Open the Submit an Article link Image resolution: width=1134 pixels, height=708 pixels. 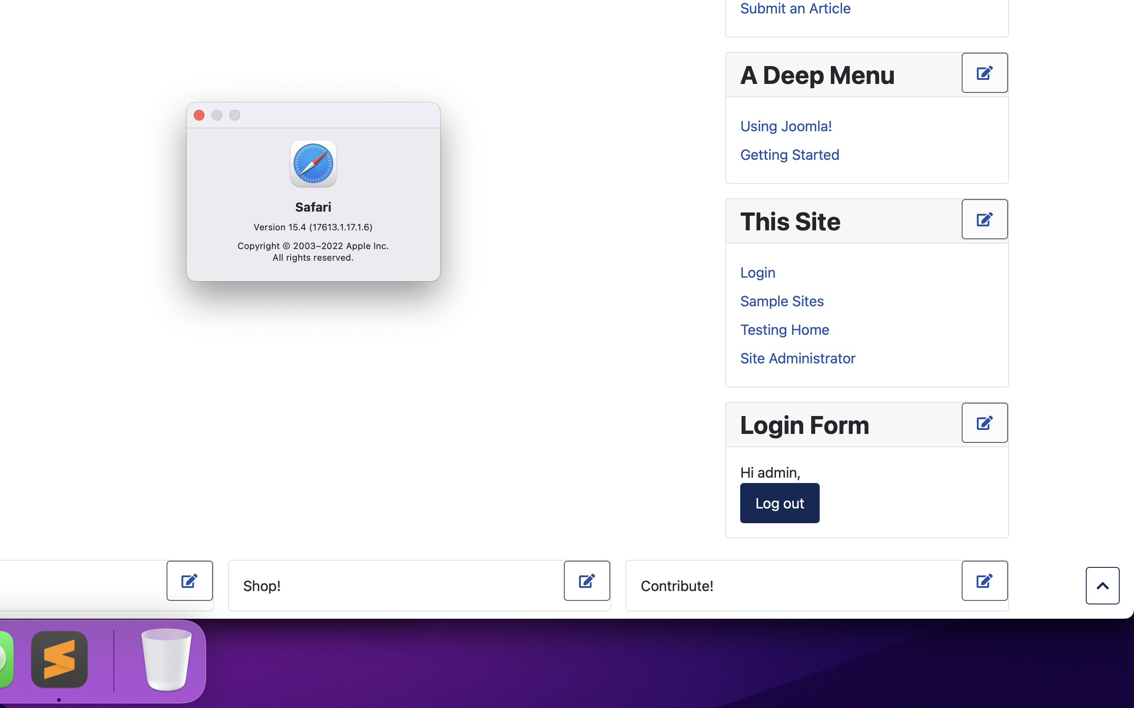(795, 8)
